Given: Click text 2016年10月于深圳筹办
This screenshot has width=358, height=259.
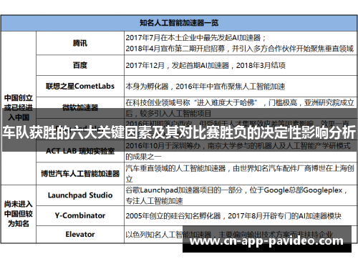Looking at the screenshot, I should pos(163,146).
